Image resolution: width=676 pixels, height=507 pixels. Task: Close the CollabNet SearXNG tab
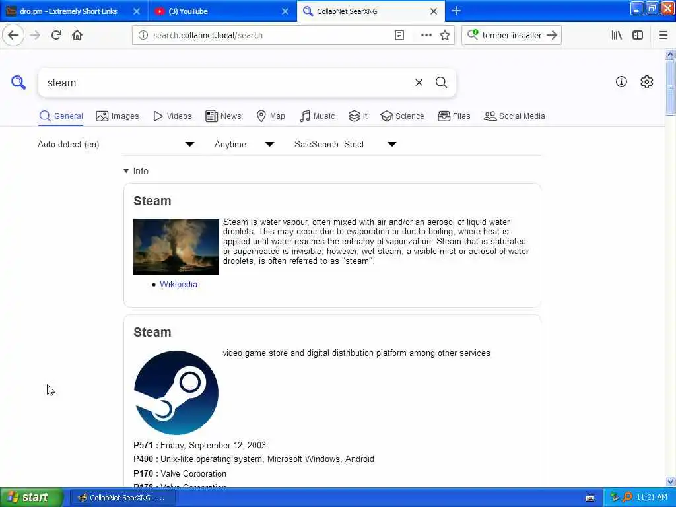434,11
